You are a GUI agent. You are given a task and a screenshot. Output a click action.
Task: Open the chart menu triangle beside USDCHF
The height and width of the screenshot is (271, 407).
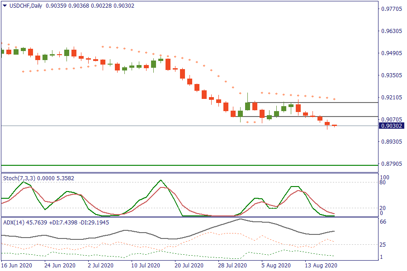(5, 6)
